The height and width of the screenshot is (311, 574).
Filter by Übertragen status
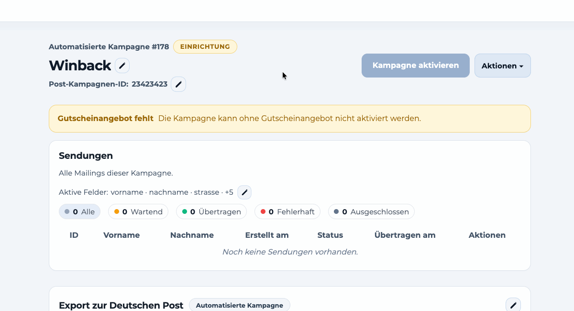coord(211,211)
